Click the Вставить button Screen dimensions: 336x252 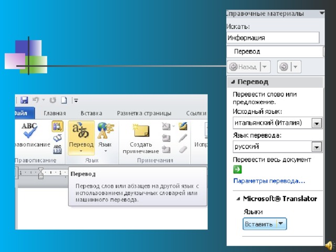click(259, 224)
